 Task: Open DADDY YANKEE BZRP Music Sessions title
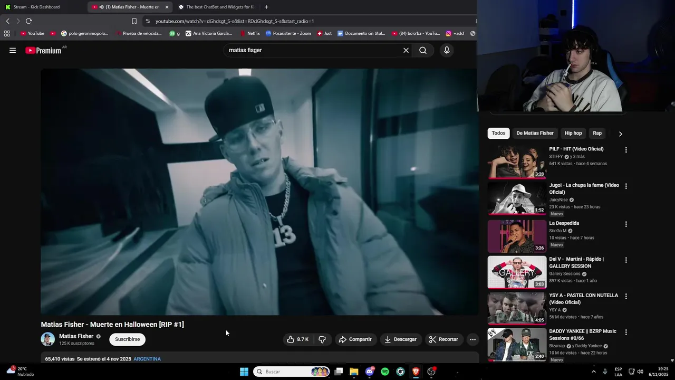coord(583,335)
